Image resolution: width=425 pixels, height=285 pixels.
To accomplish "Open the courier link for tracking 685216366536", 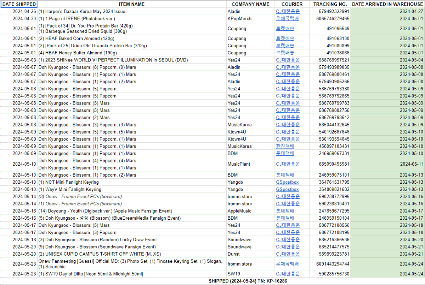I will pyautogui.click(x=288, y=239).
